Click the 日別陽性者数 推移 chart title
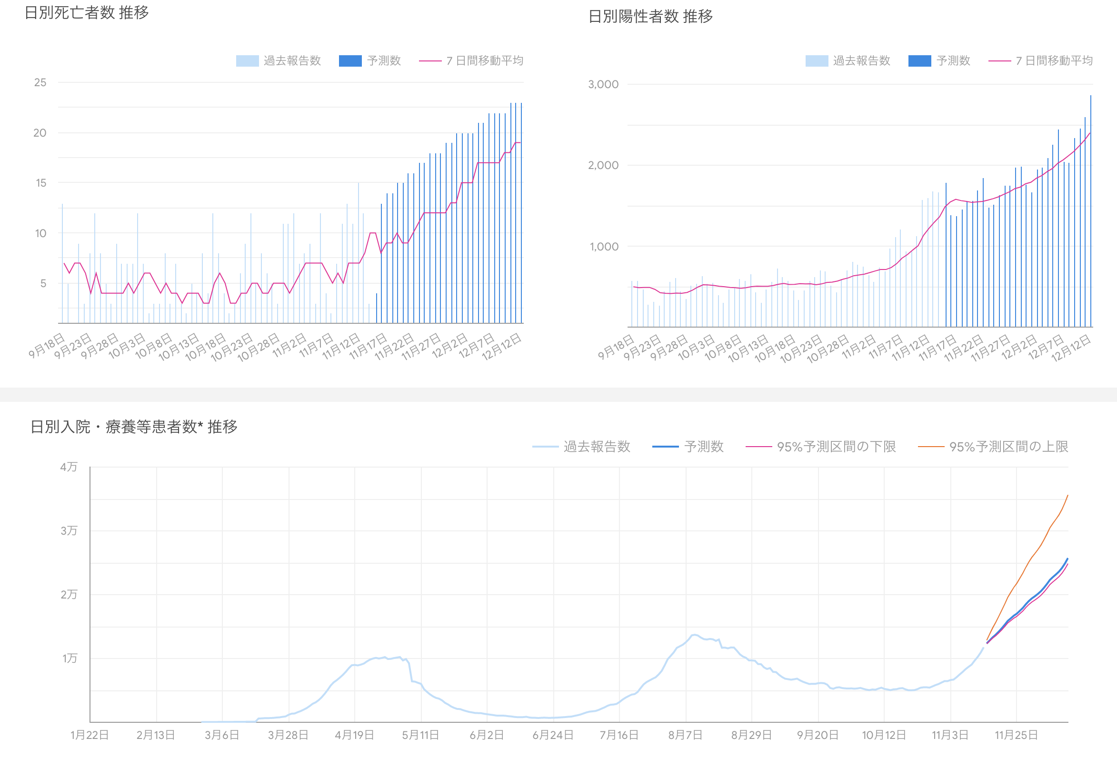1117x758 pixels. [650, 16]
